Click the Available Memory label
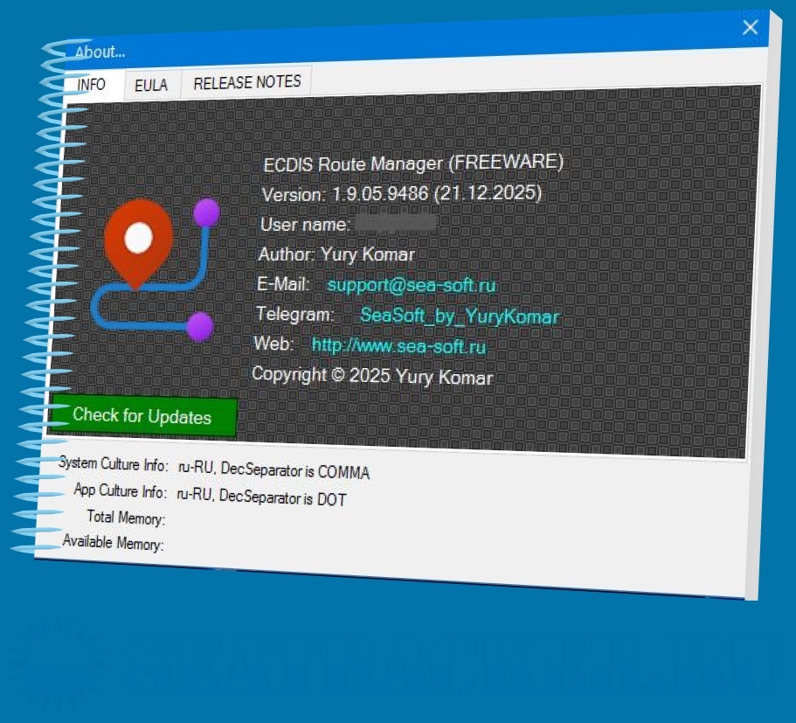This screenshot has width=796, height=723. pos(113,543)
